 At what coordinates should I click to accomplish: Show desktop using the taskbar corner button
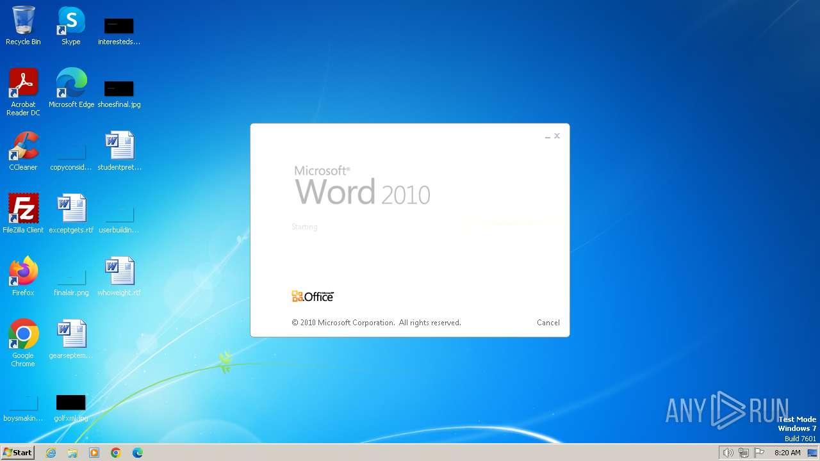coord(813,453)
